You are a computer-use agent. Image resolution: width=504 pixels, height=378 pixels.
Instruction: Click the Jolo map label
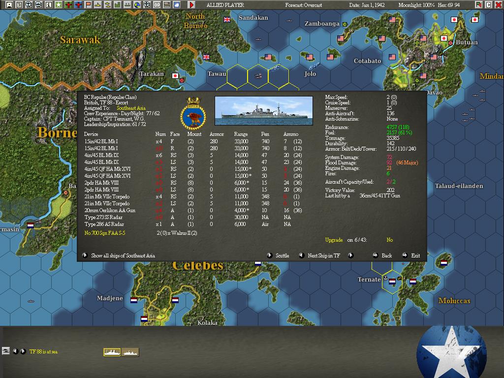pos(310,74)
